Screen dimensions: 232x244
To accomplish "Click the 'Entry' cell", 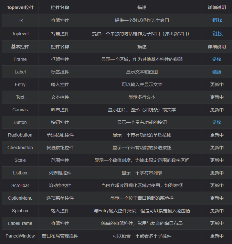I will tap(20, 84).
